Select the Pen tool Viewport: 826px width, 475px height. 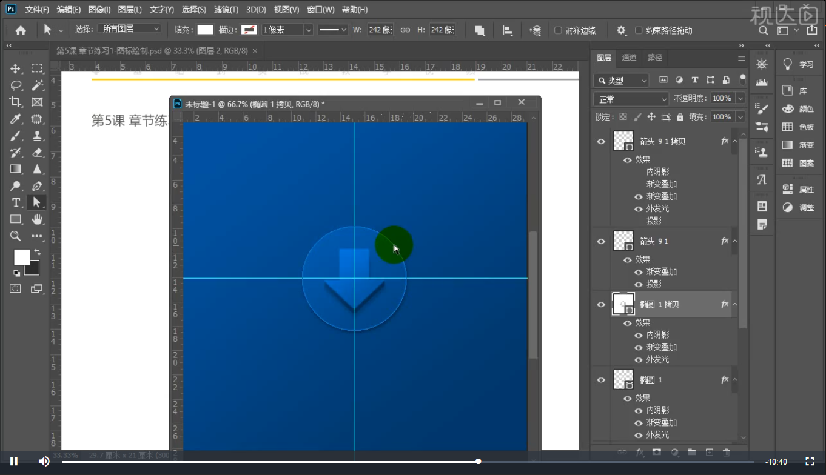point(37,186)
